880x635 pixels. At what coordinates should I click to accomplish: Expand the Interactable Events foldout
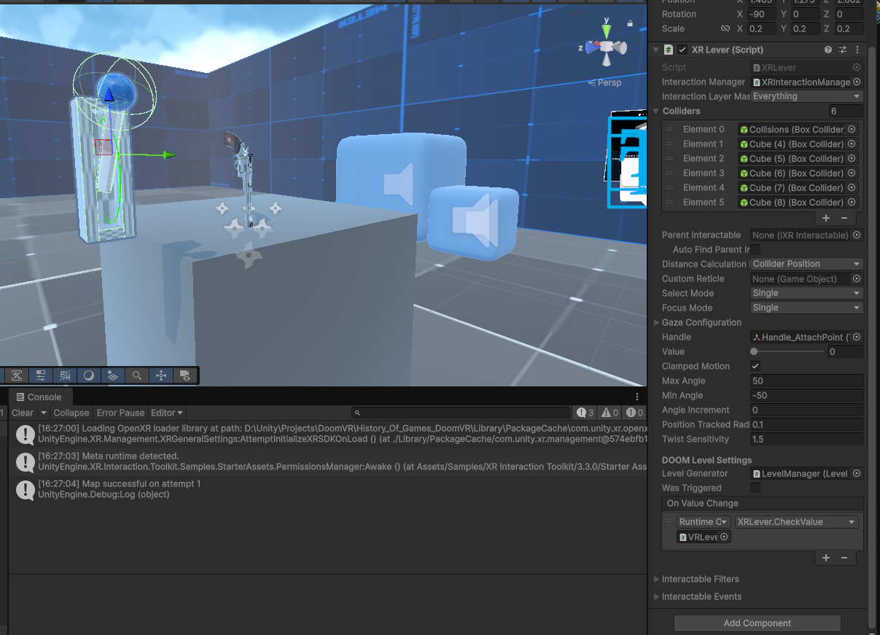(656, 596)
